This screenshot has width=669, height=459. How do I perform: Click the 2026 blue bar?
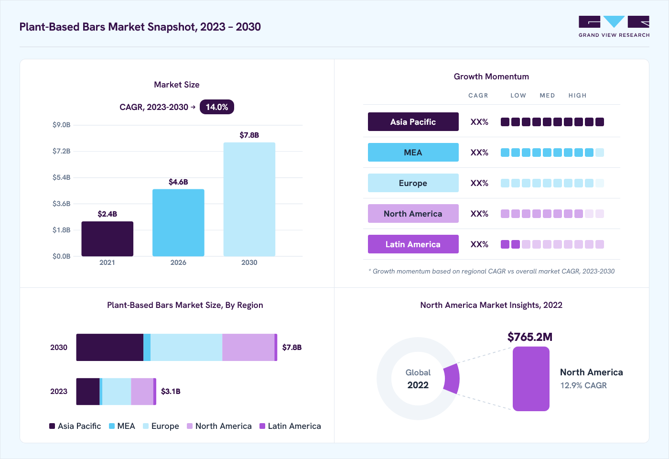178,223
